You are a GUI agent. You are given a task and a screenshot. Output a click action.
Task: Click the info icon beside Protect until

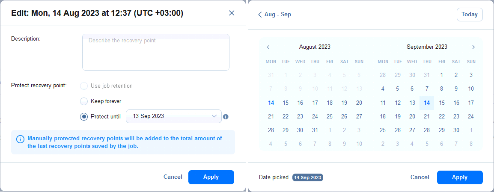226,117
